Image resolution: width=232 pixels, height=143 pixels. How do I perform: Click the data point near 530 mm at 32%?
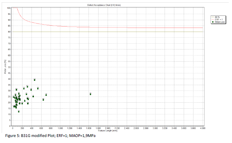click(x=38, y=88)
